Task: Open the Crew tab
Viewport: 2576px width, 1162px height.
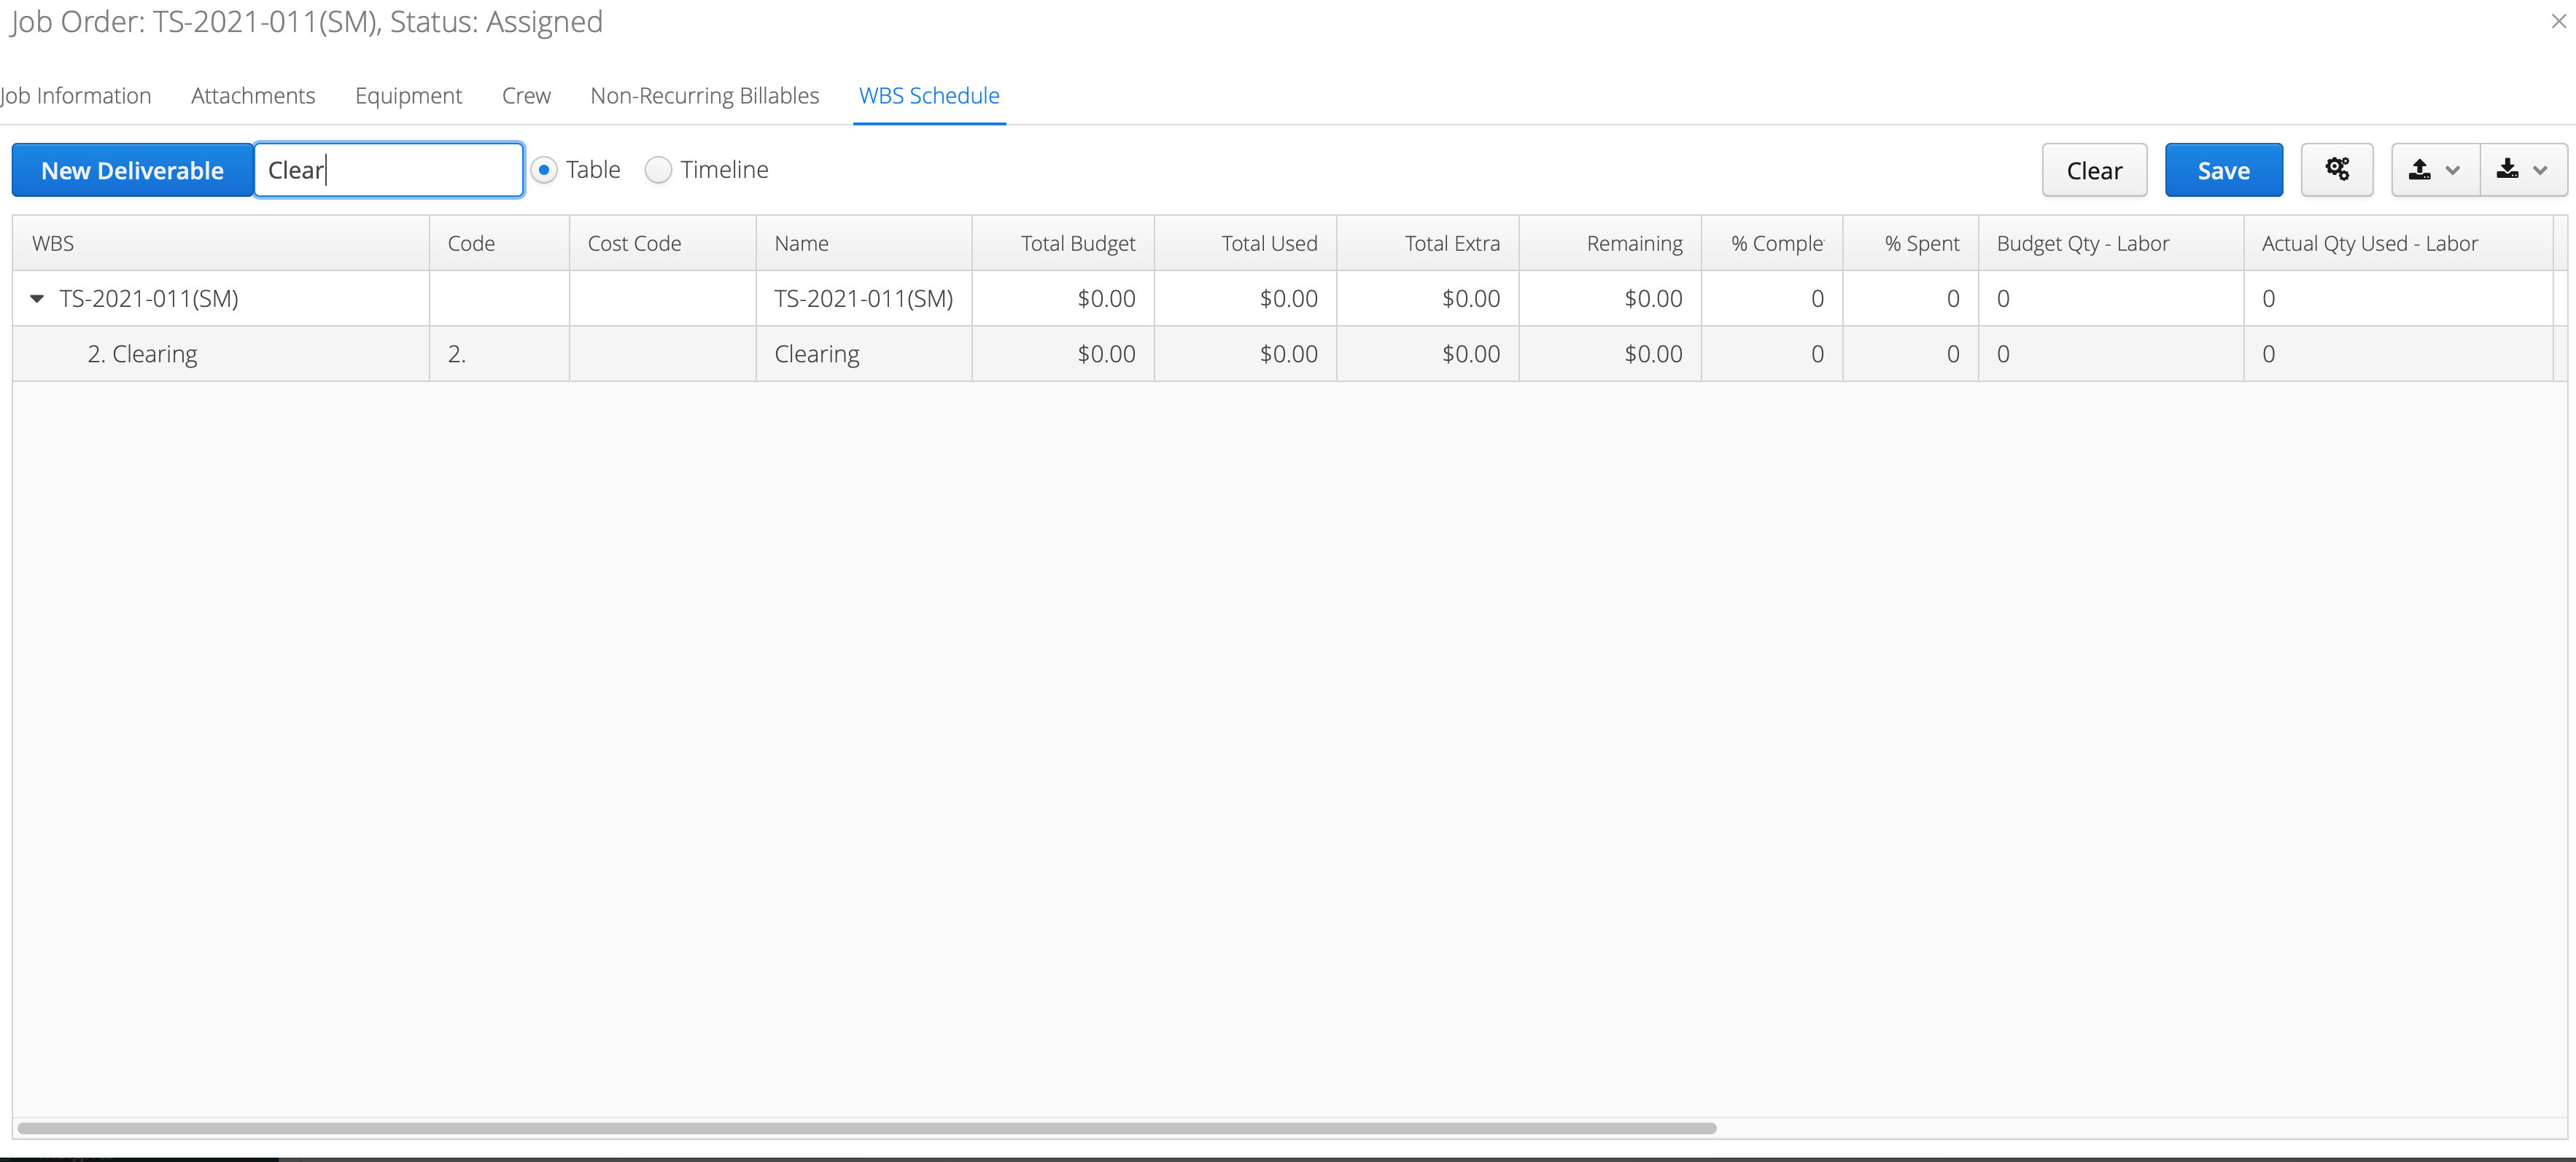Action: 526,96
